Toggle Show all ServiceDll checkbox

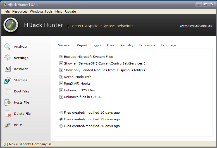pos(61,63)
